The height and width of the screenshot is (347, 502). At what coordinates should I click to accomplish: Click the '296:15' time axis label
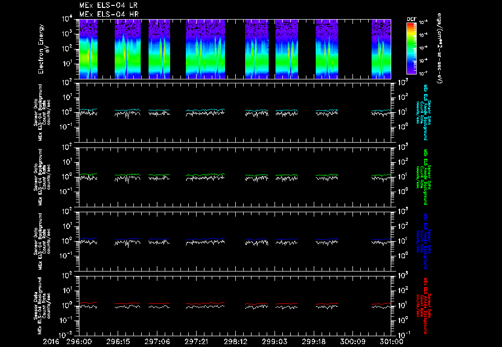click(x=118, y=342)
